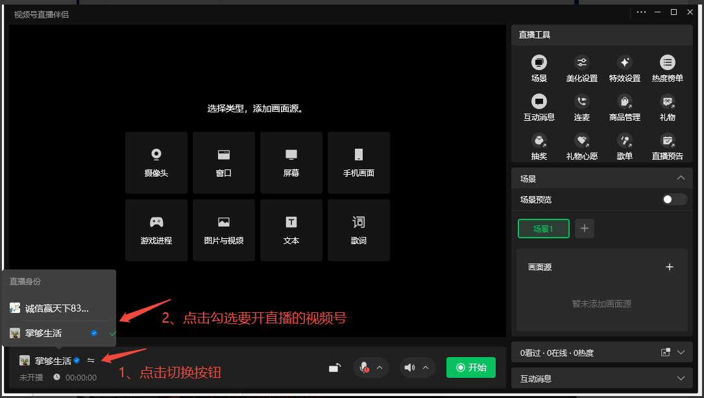
Task: Add a new source with 画面源 plus
Action: pyautogui.click(x=670, y=267)
